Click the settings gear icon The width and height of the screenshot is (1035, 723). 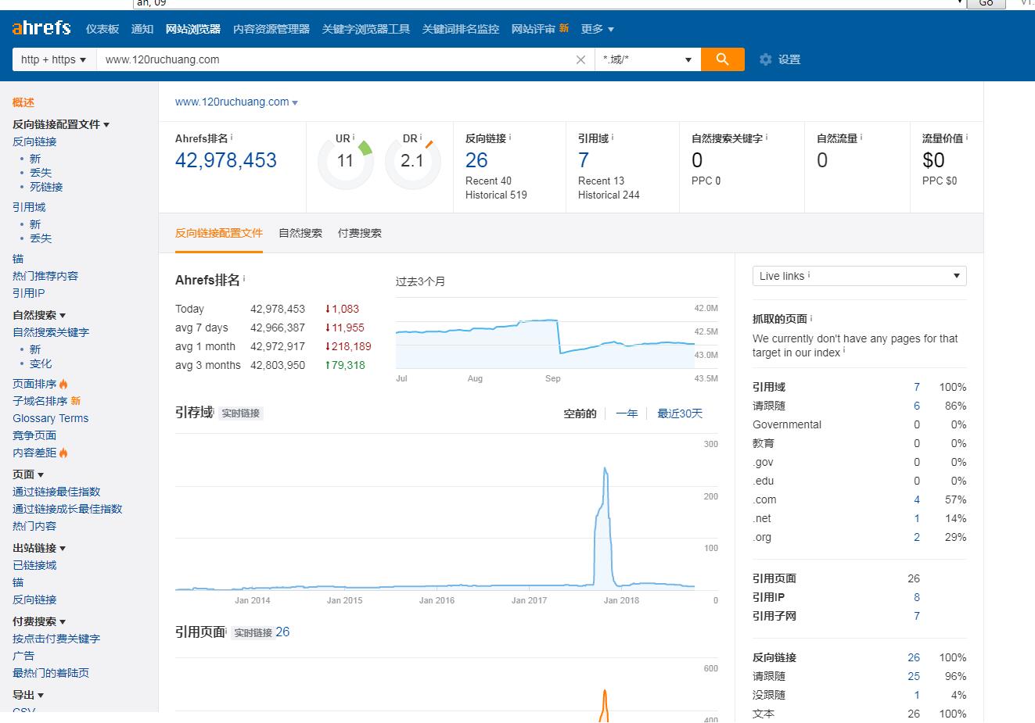[765, 59]
